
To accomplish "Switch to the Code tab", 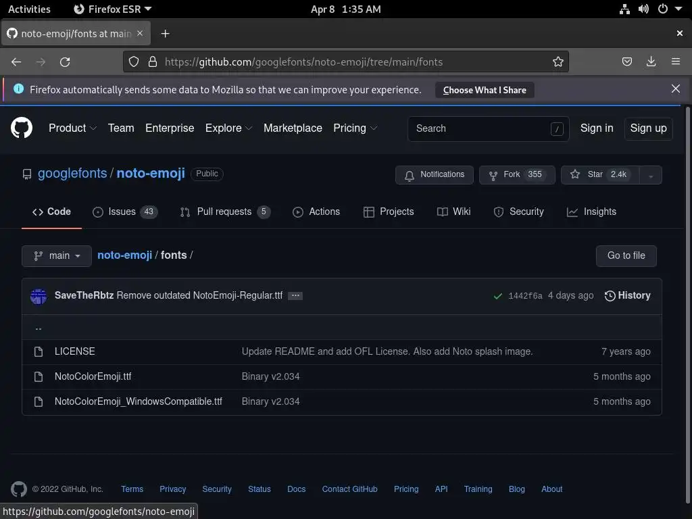I will click(51, 212).
